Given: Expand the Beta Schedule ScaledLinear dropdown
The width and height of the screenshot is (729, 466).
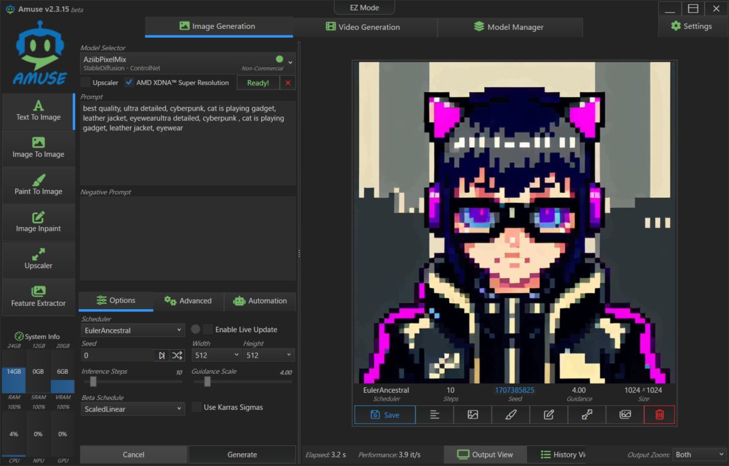Looking at the screenshot, I should pyautogui.click(x=132, y=409).
